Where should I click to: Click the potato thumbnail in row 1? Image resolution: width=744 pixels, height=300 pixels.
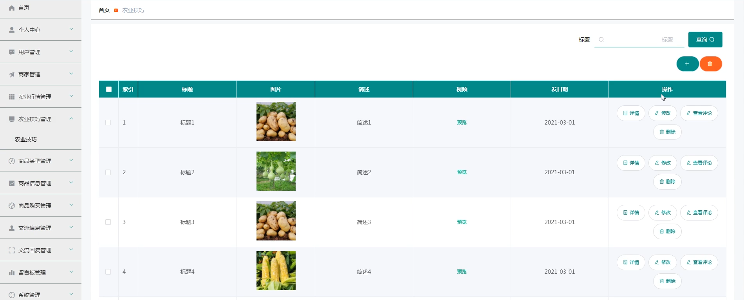pyautogui.click(x=276, y=121)
